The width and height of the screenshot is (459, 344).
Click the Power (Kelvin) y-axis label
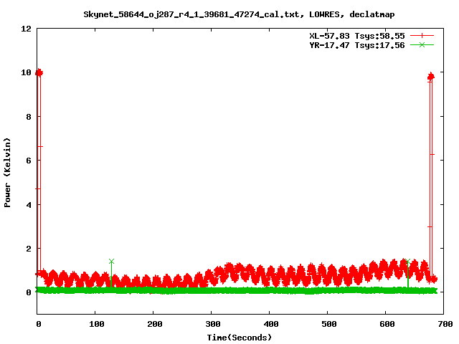pyautogui.click(x=7, y=173)
